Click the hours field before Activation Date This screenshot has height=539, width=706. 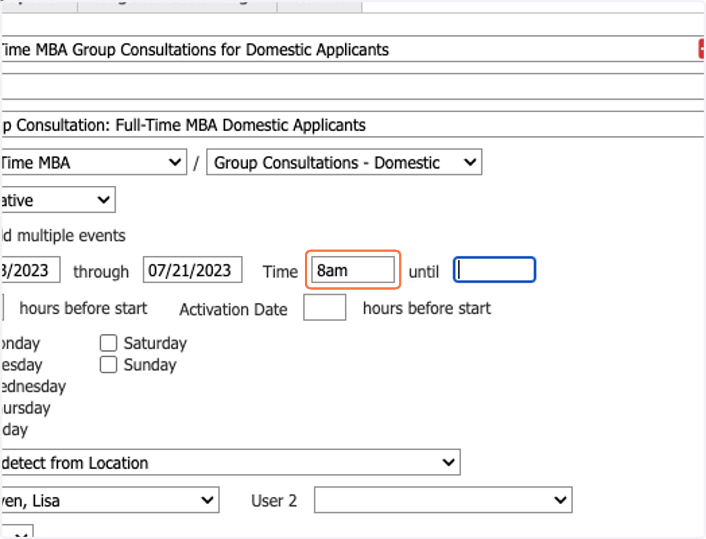pos(3,309)
